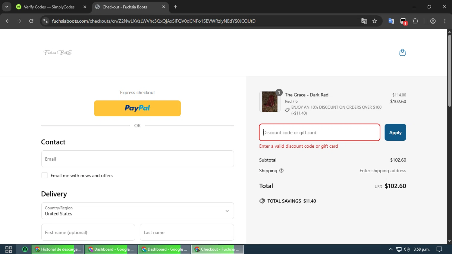
Task: Switch to Checkout - Fuchsia Boots tab
Action: click(x=130, y=7)
